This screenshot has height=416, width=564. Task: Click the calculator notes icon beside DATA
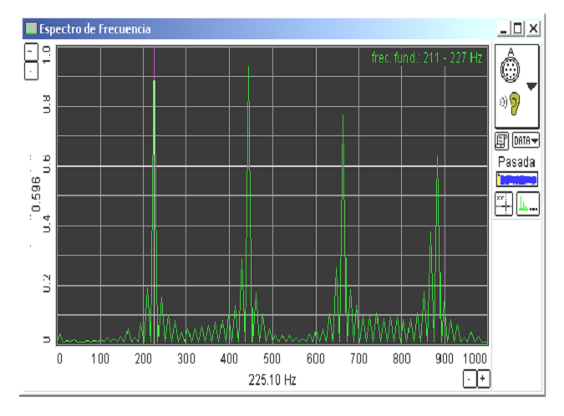(502, 140)
